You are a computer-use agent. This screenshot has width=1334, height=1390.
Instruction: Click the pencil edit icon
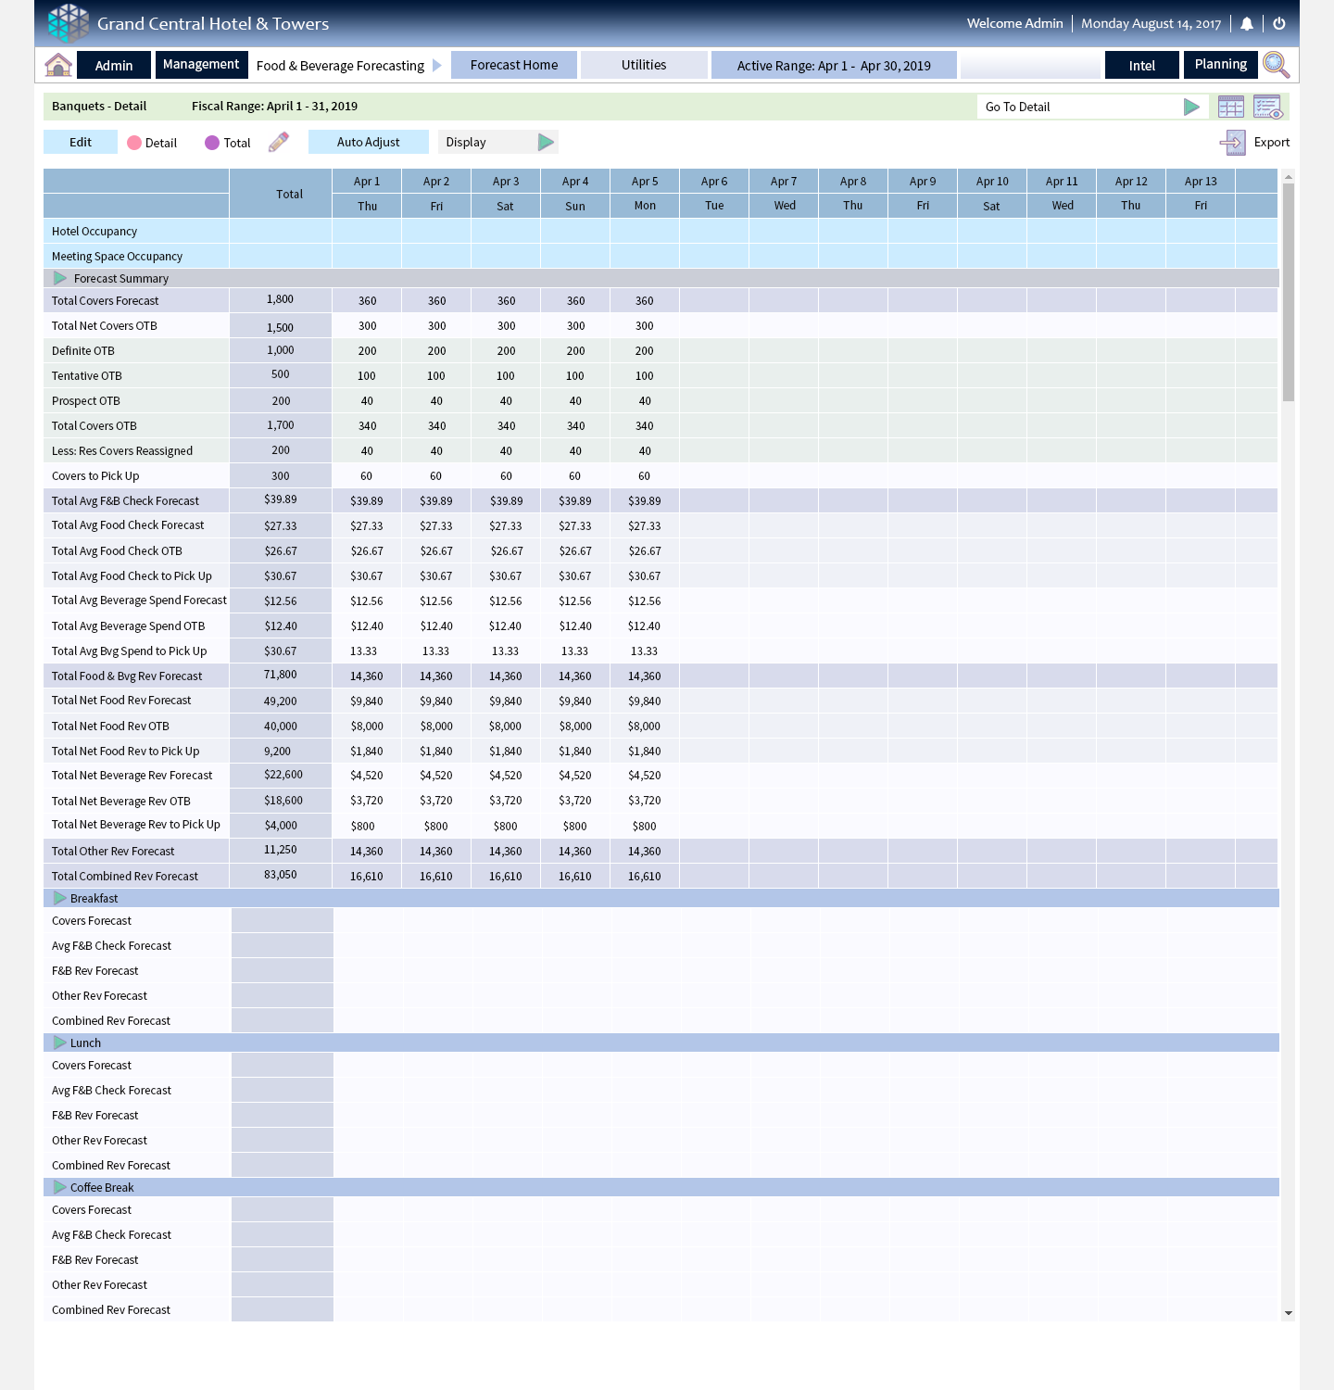click(278, 142)
